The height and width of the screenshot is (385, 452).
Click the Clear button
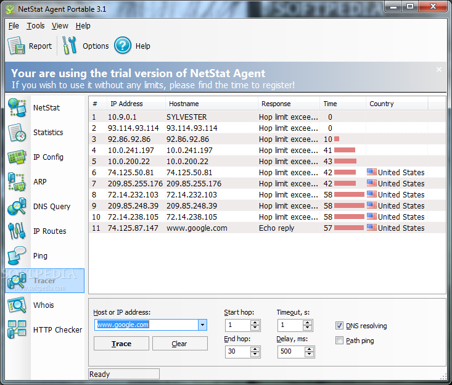[179, 344]
